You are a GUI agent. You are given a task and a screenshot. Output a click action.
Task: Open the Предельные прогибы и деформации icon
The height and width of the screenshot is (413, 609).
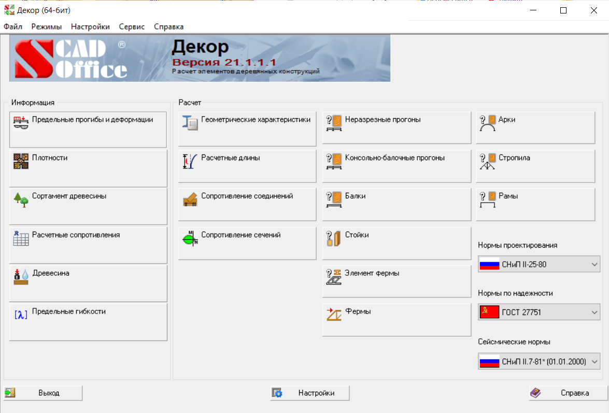(x=21, y=123)
